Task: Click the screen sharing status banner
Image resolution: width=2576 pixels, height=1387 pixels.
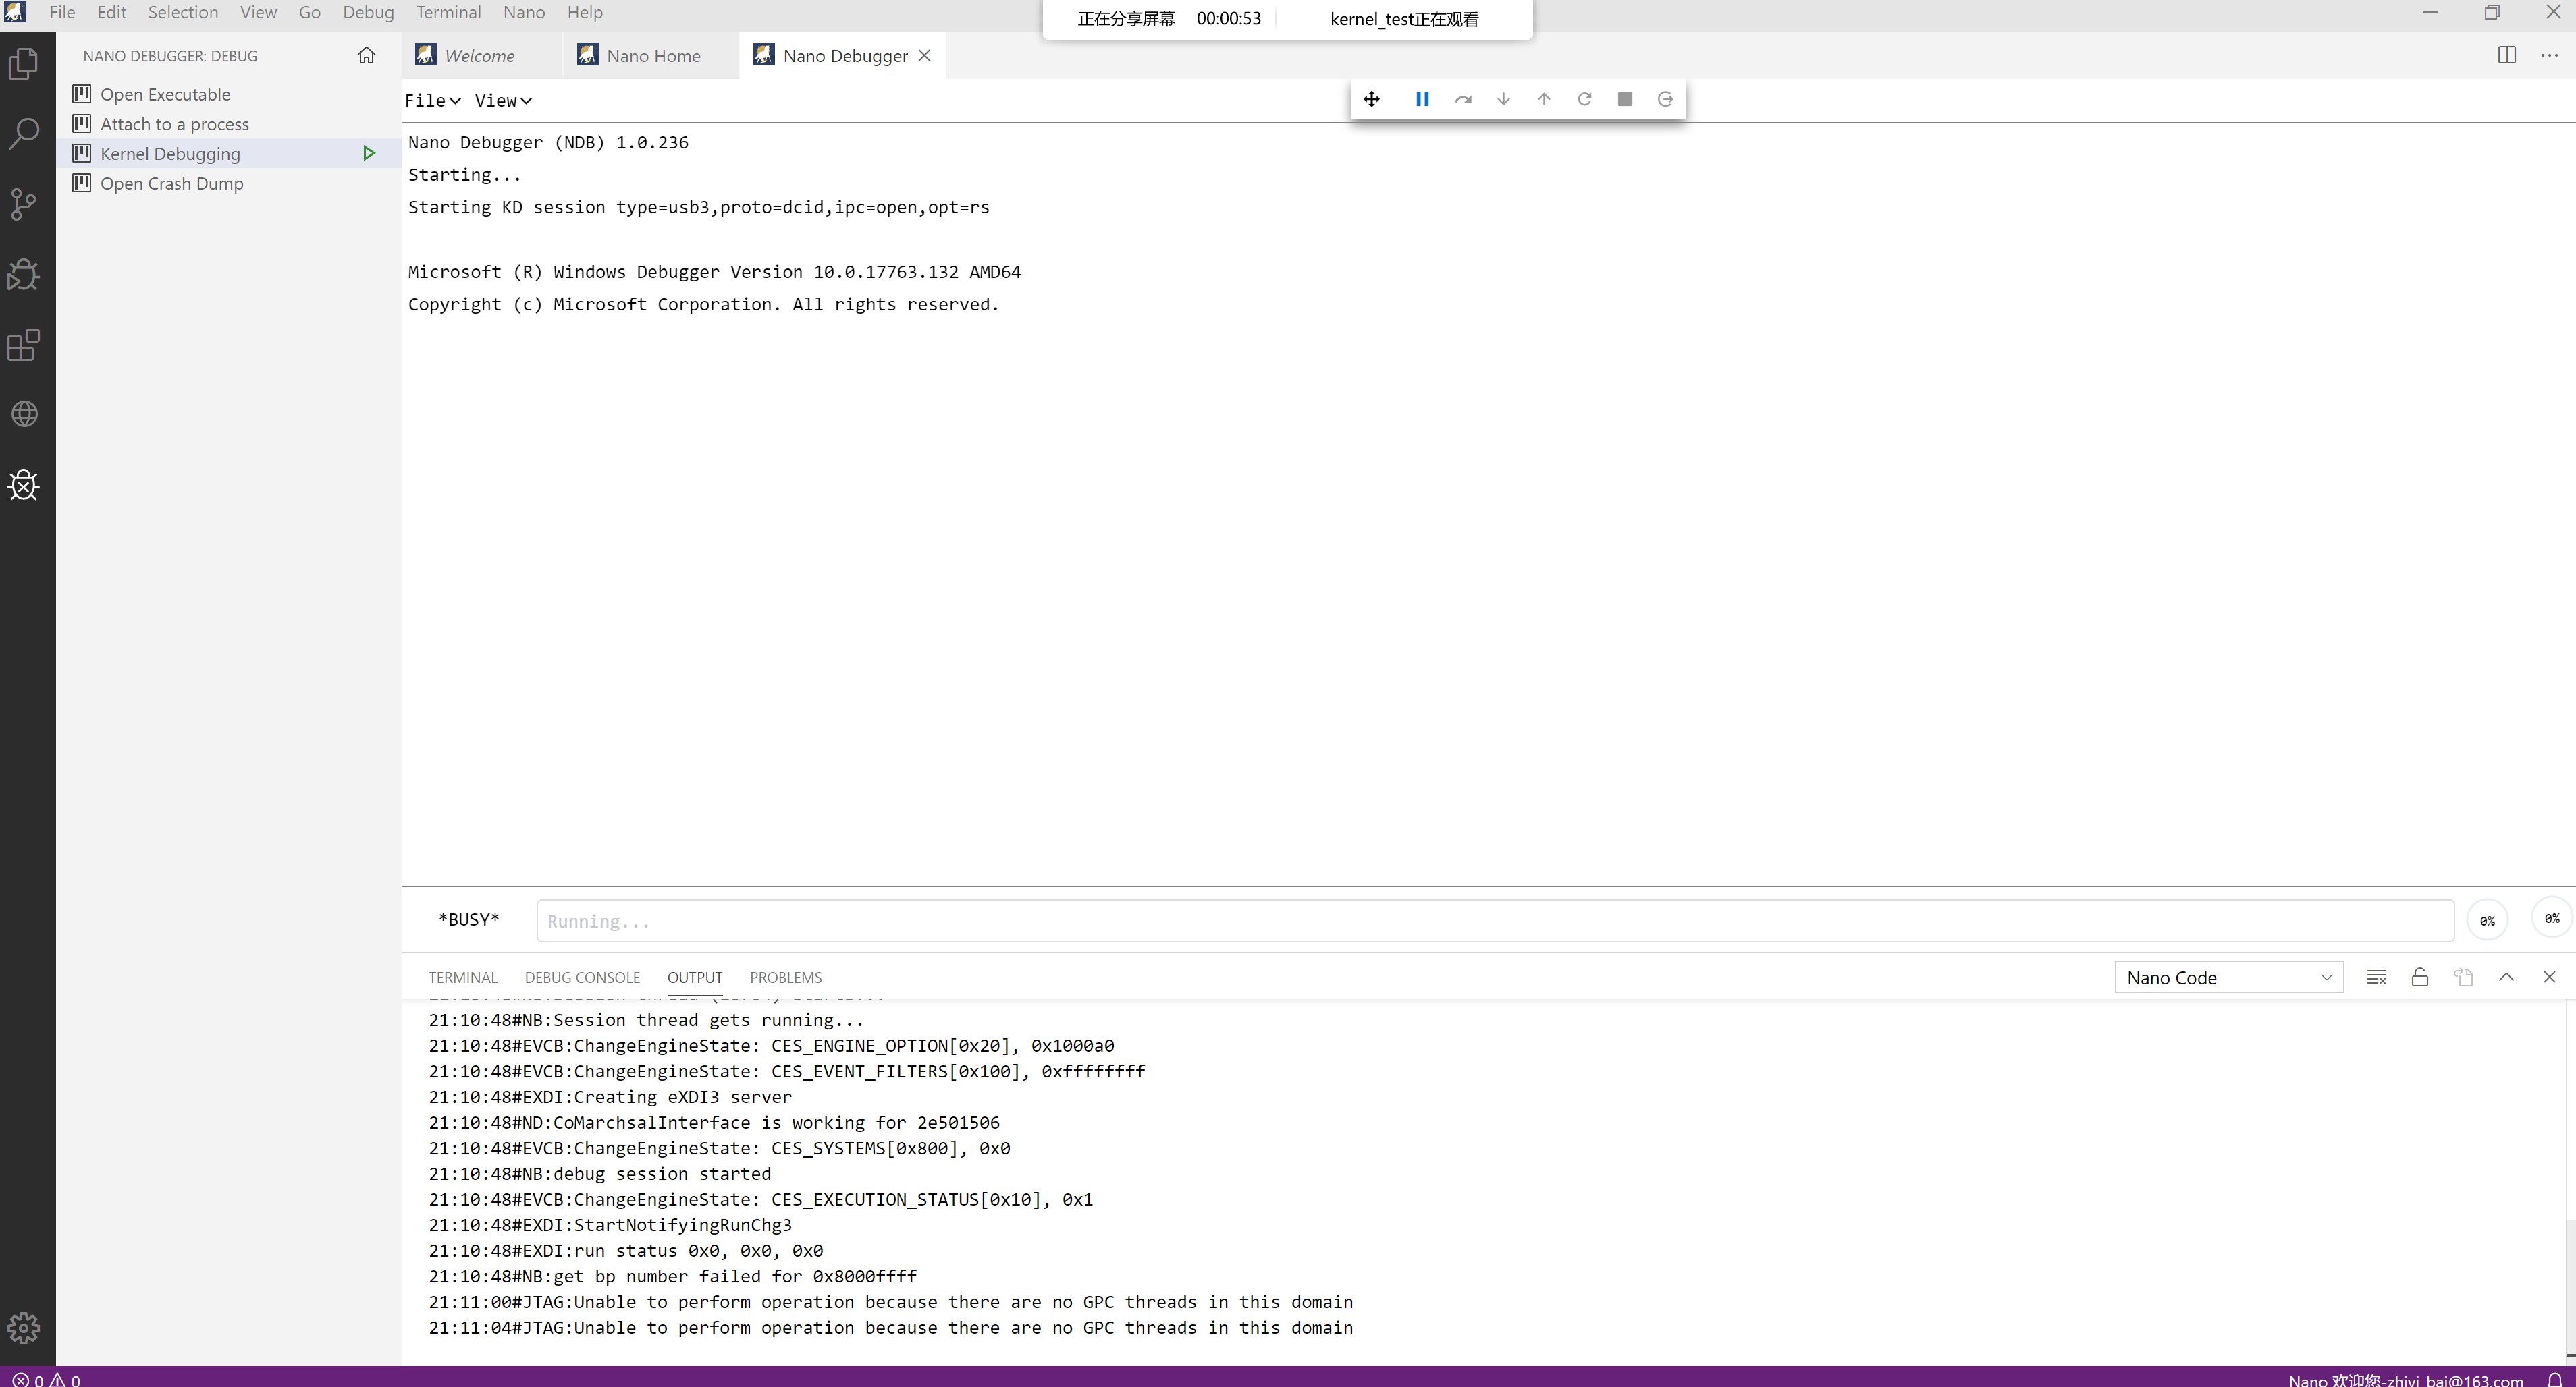Action: coord(1287,19)
